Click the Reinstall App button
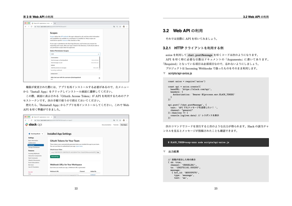The height and width of the screenshot is (206, 292). [x=54, y=156]
